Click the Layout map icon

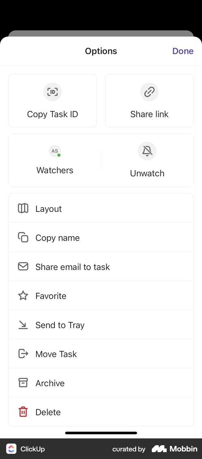tap(23, 208)
